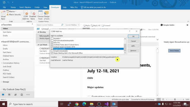Click the add-ins list scroll down arrow
Image resolution: width=190 pixels, height=107 pixels.
click(125, 53)
